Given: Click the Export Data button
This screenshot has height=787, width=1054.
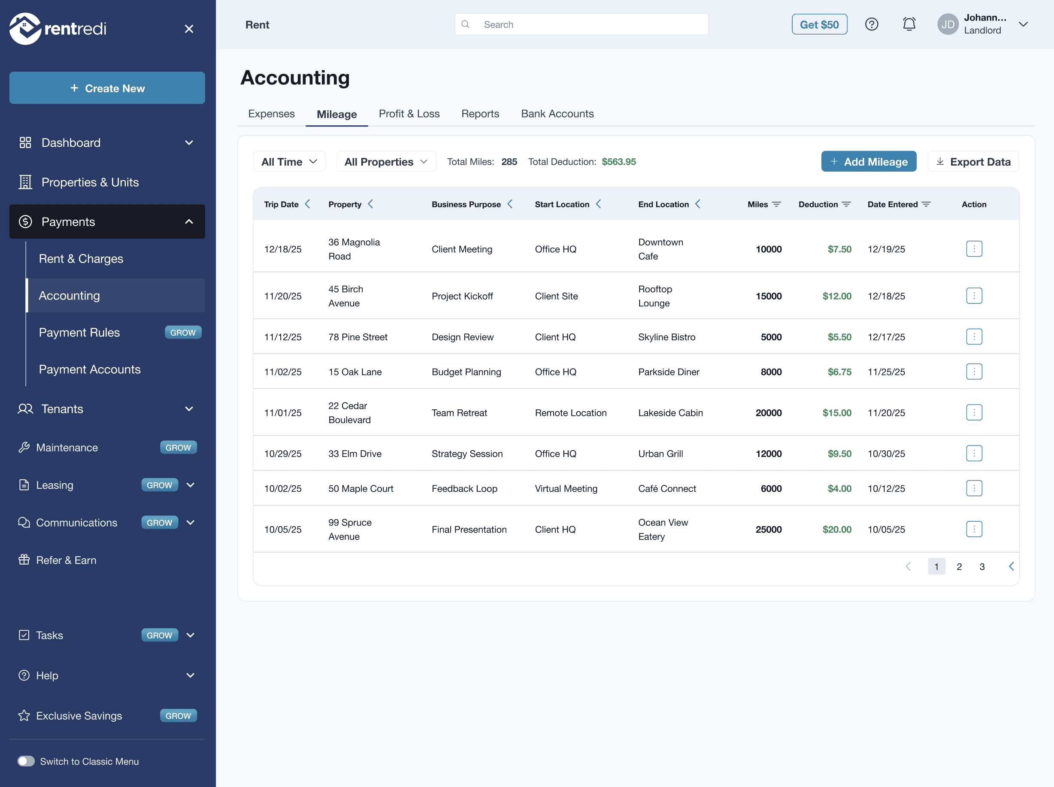Looking at the screenshot, I should (x=972, y=162).
